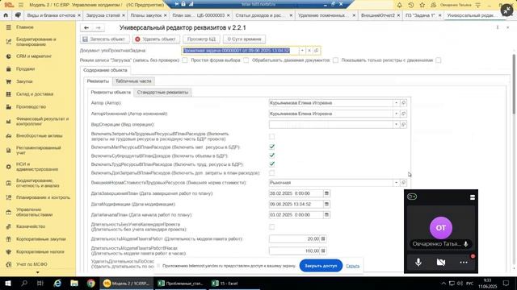Close the Виды и бланки отчетов tab
The height and width of the screenshot is (290, 517).
(x=79, y=15)
